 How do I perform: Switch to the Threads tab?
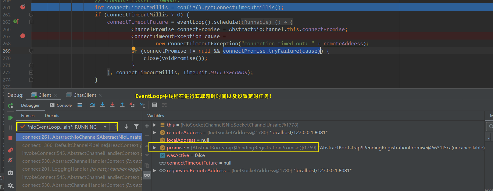point(52,116)
